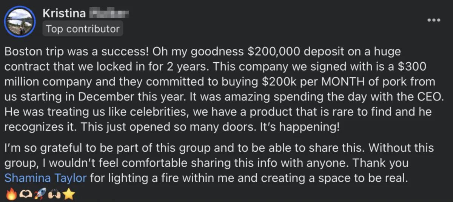453x202 pixels.
Task: Click the fire emoji
Action: (x=11, y=194)
